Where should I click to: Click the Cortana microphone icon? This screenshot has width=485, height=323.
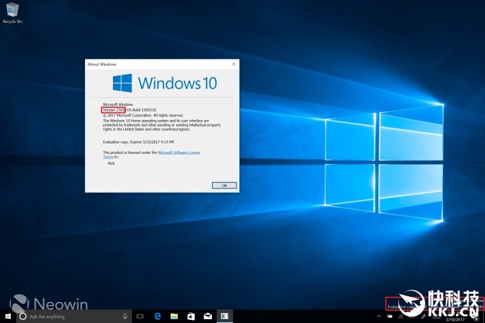[125, 316]
